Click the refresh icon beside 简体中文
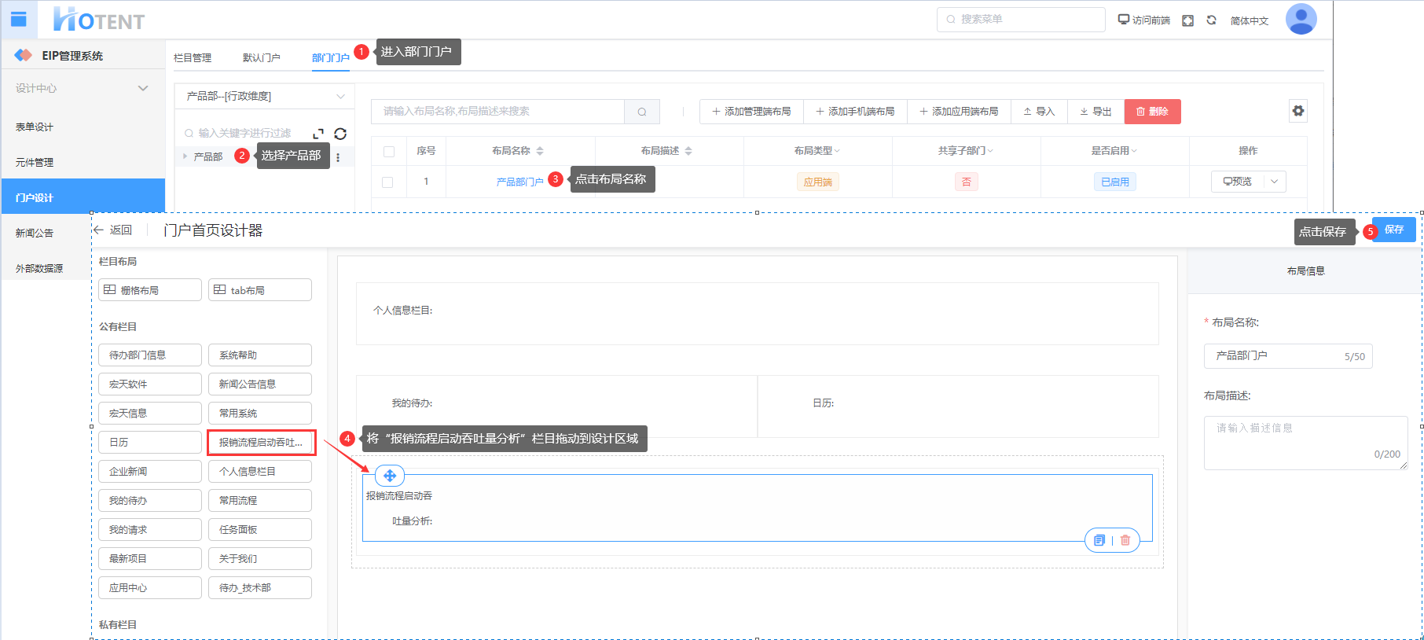Image resolution: width=1424 pixels, height=640 pixels. [x=1212, y=20]
